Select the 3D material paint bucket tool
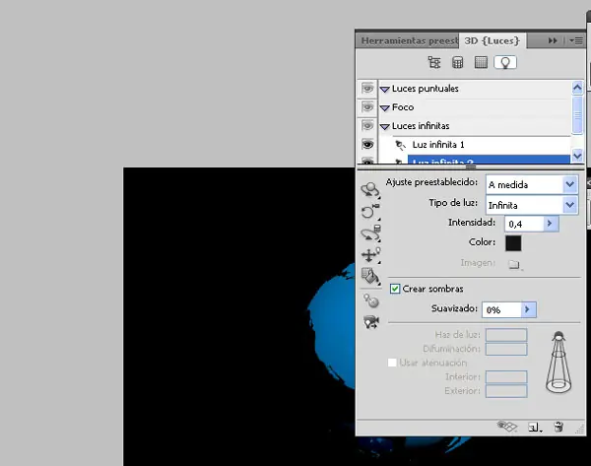 point(370,277)
